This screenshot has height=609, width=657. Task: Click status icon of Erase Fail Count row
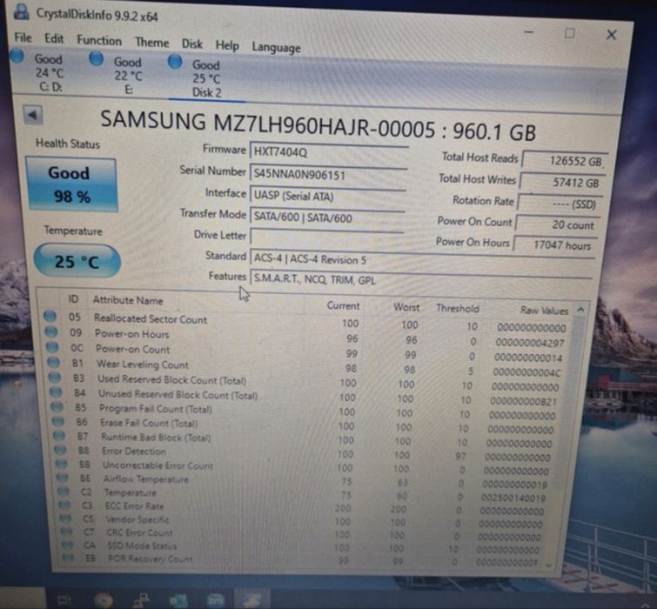pos(58,421)
